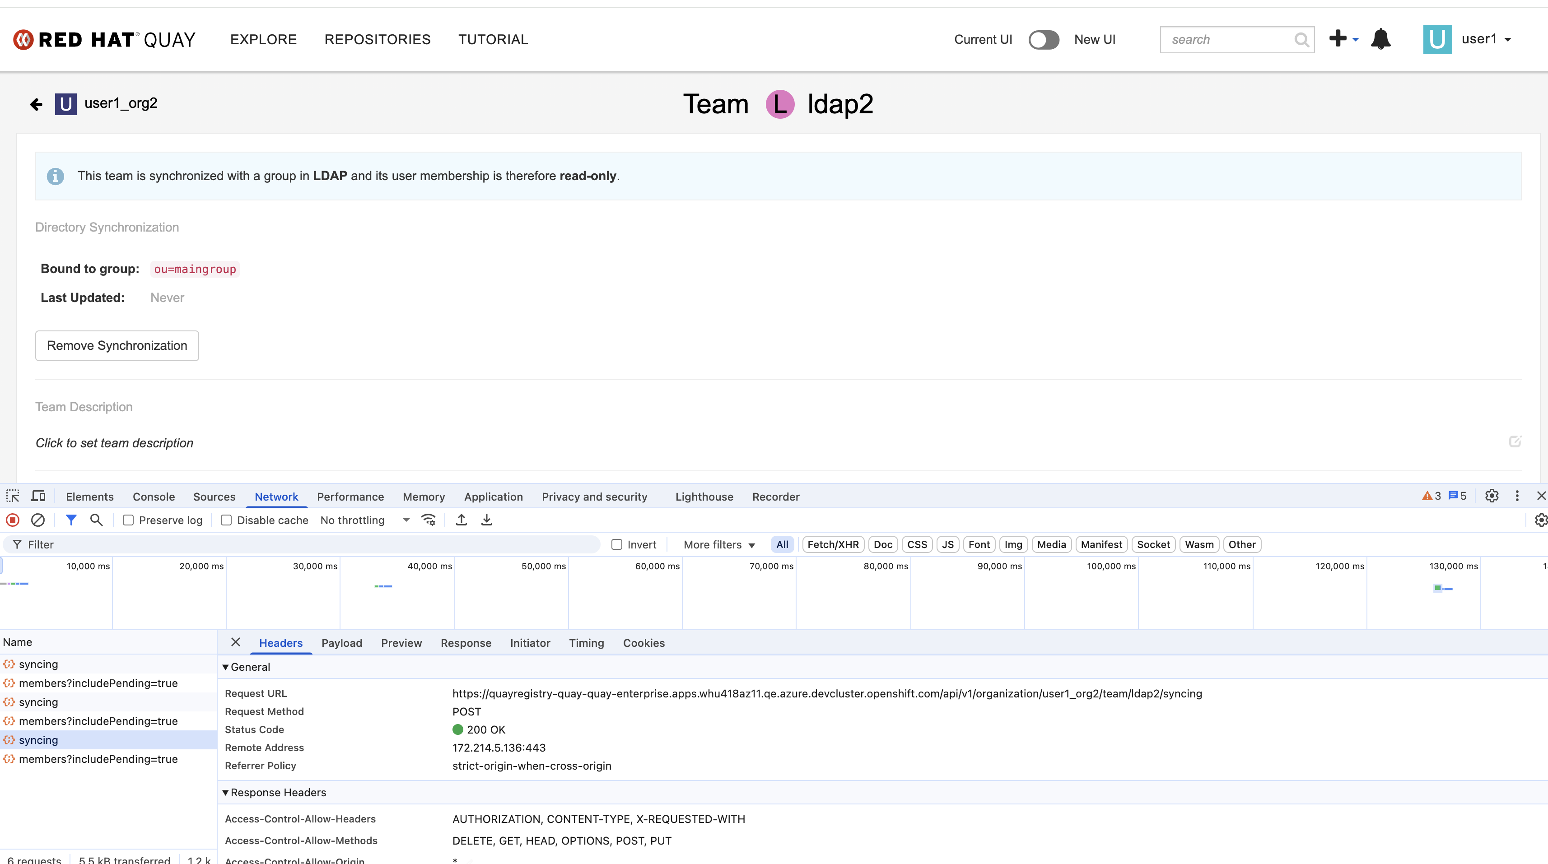Select the inspect element picker tool
Viewport: 1548px width, 864px height.
tap(13, 496)
